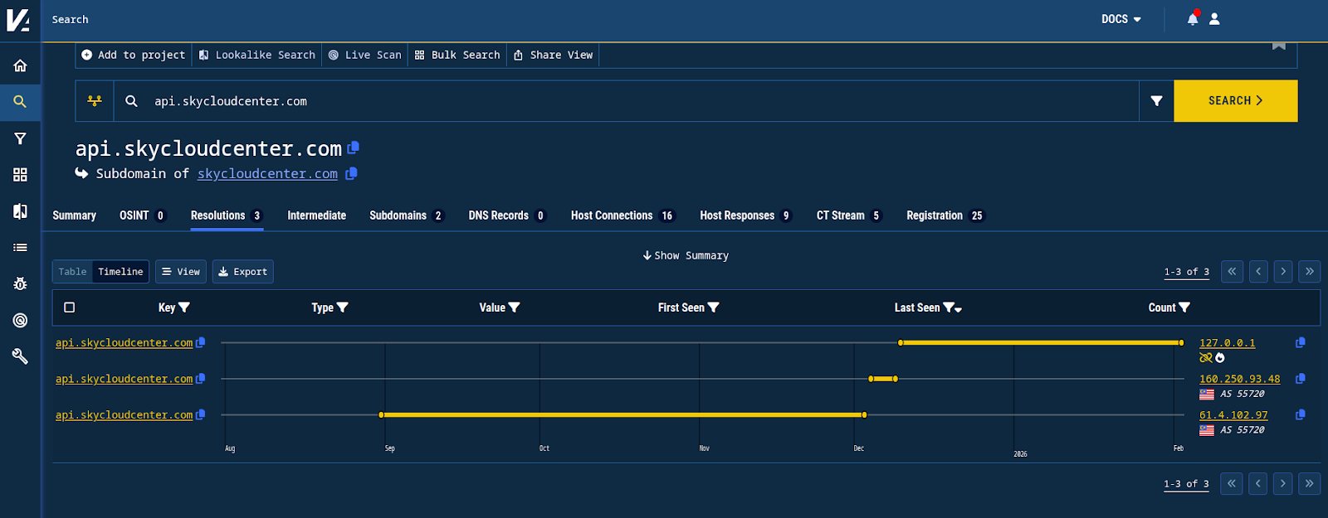Switch to Table view toggle

(x=72, y=272)
